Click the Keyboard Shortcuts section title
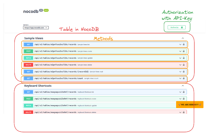 pyautogui.click(x=38, y=86)
